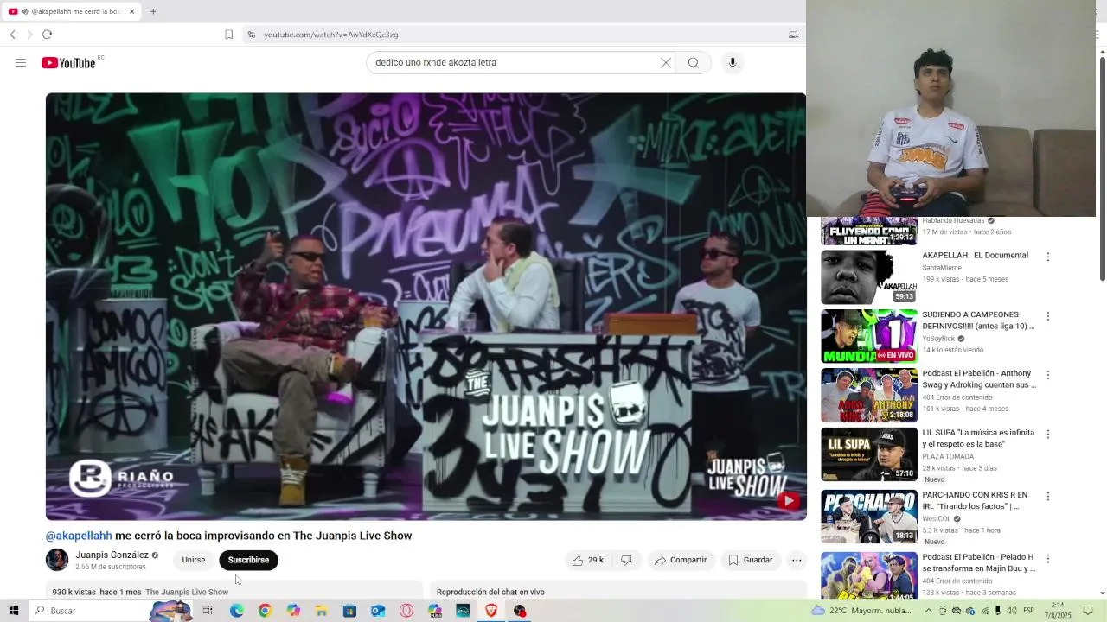1107x622 pixels.
Task: Dislike the video with thumbs down
Action: click(626, 560)
